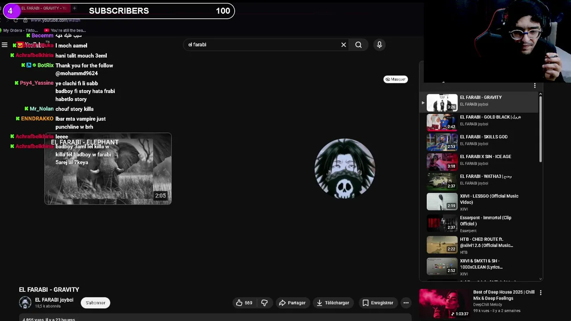Start voice search with microphone icon
Image resolution: width=571 pixels, height=321 pixels.
tap(379, 45)
